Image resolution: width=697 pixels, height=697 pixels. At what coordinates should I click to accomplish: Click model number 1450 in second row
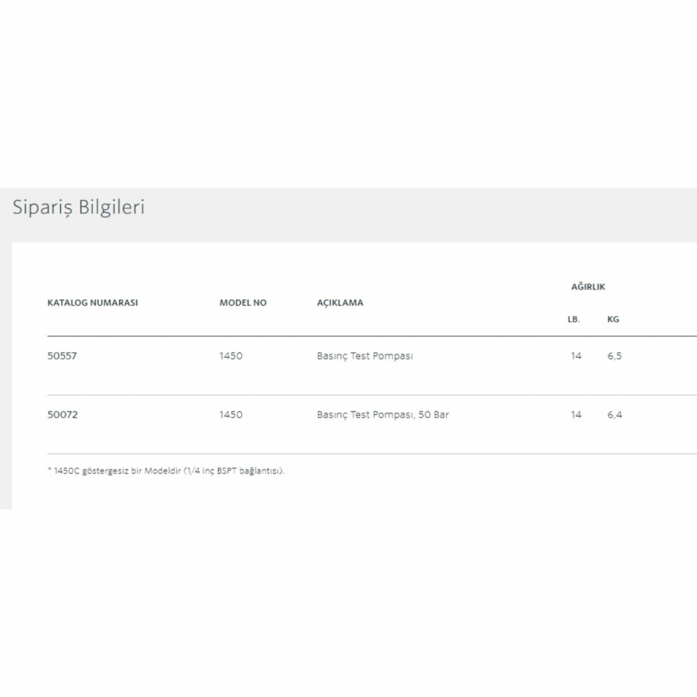230,415
